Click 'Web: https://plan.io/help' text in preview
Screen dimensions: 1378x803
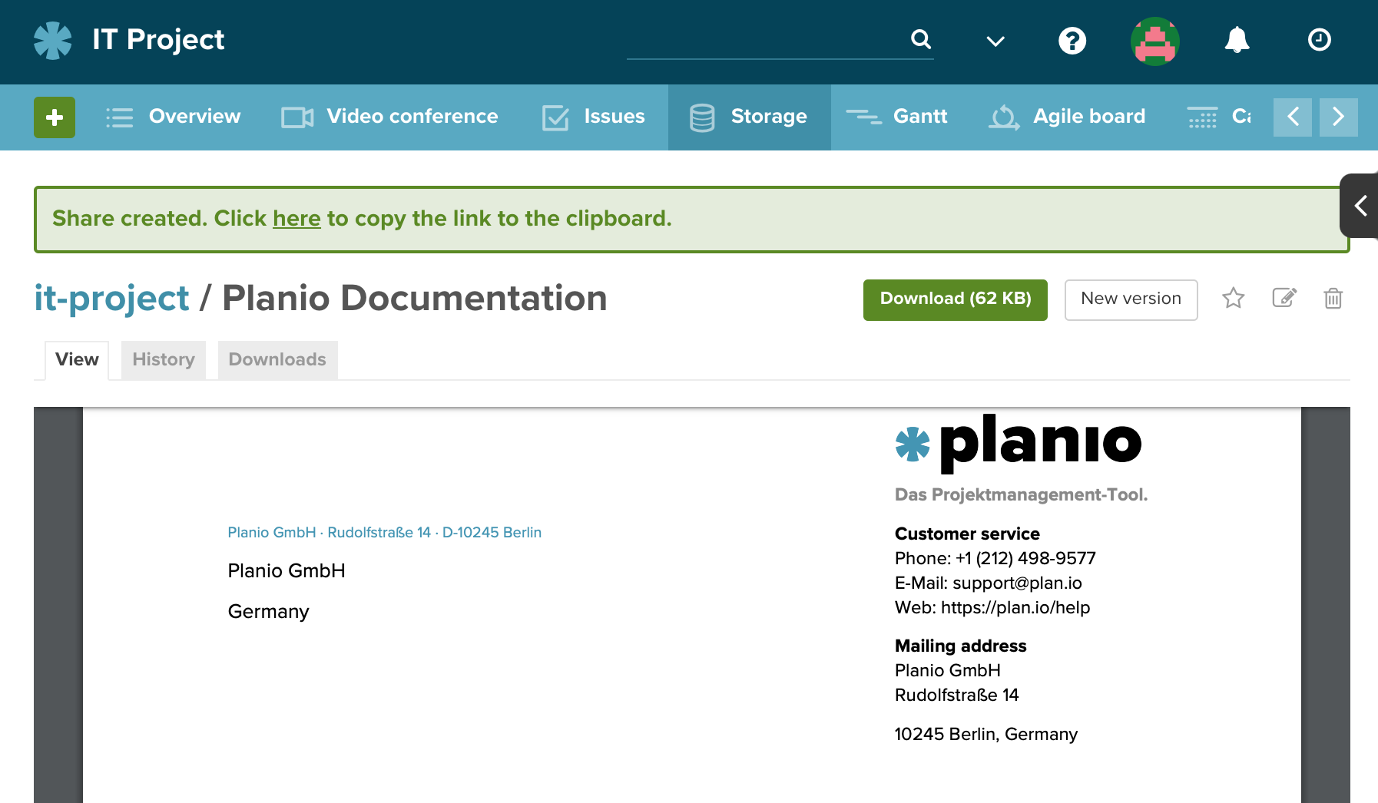(992, 608)
